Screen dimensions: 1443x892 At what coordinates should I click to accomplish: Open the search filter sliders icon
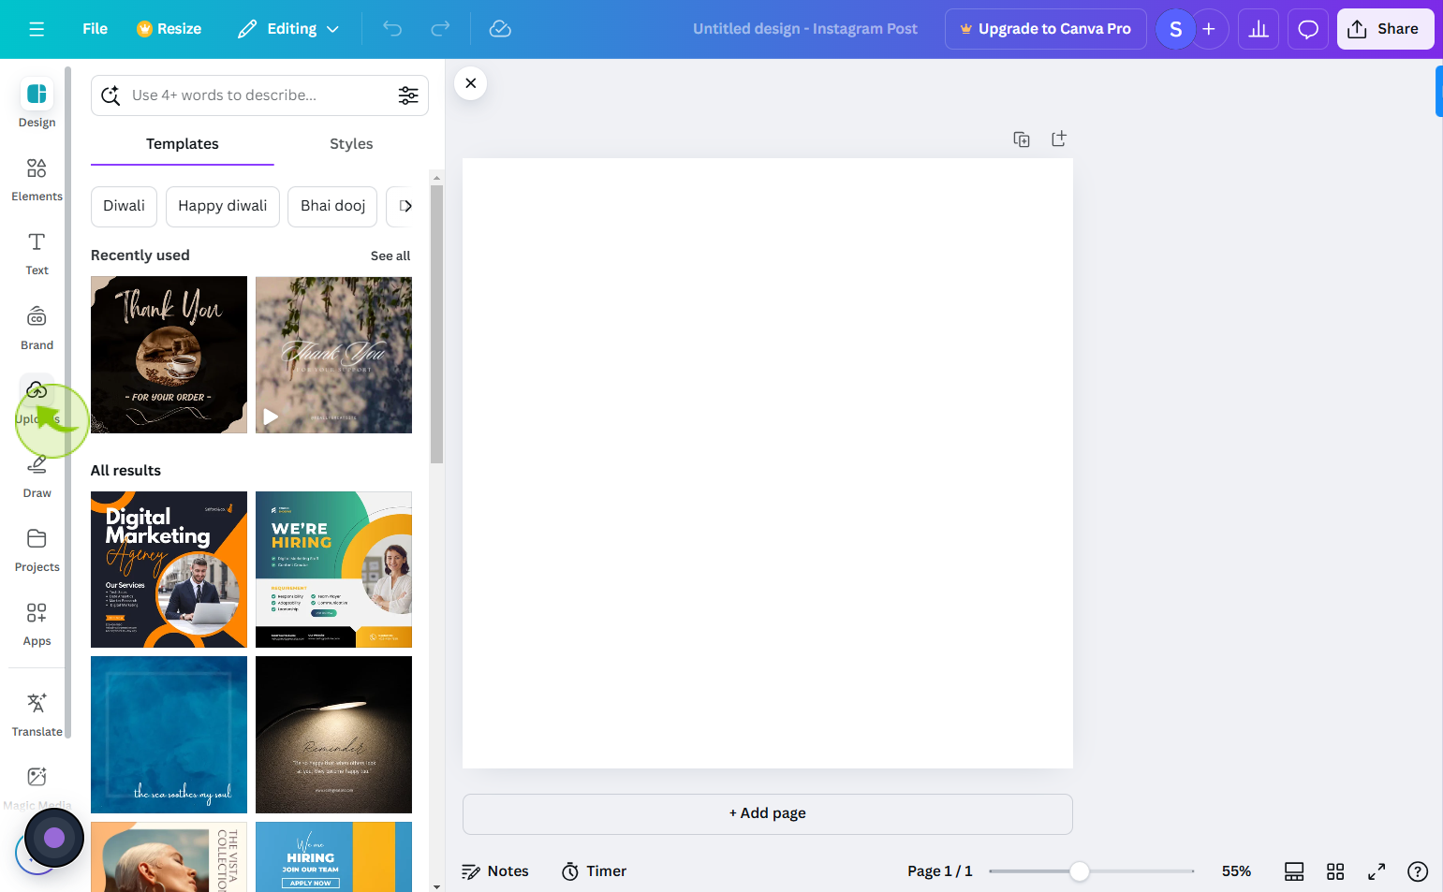coord(408,95)
